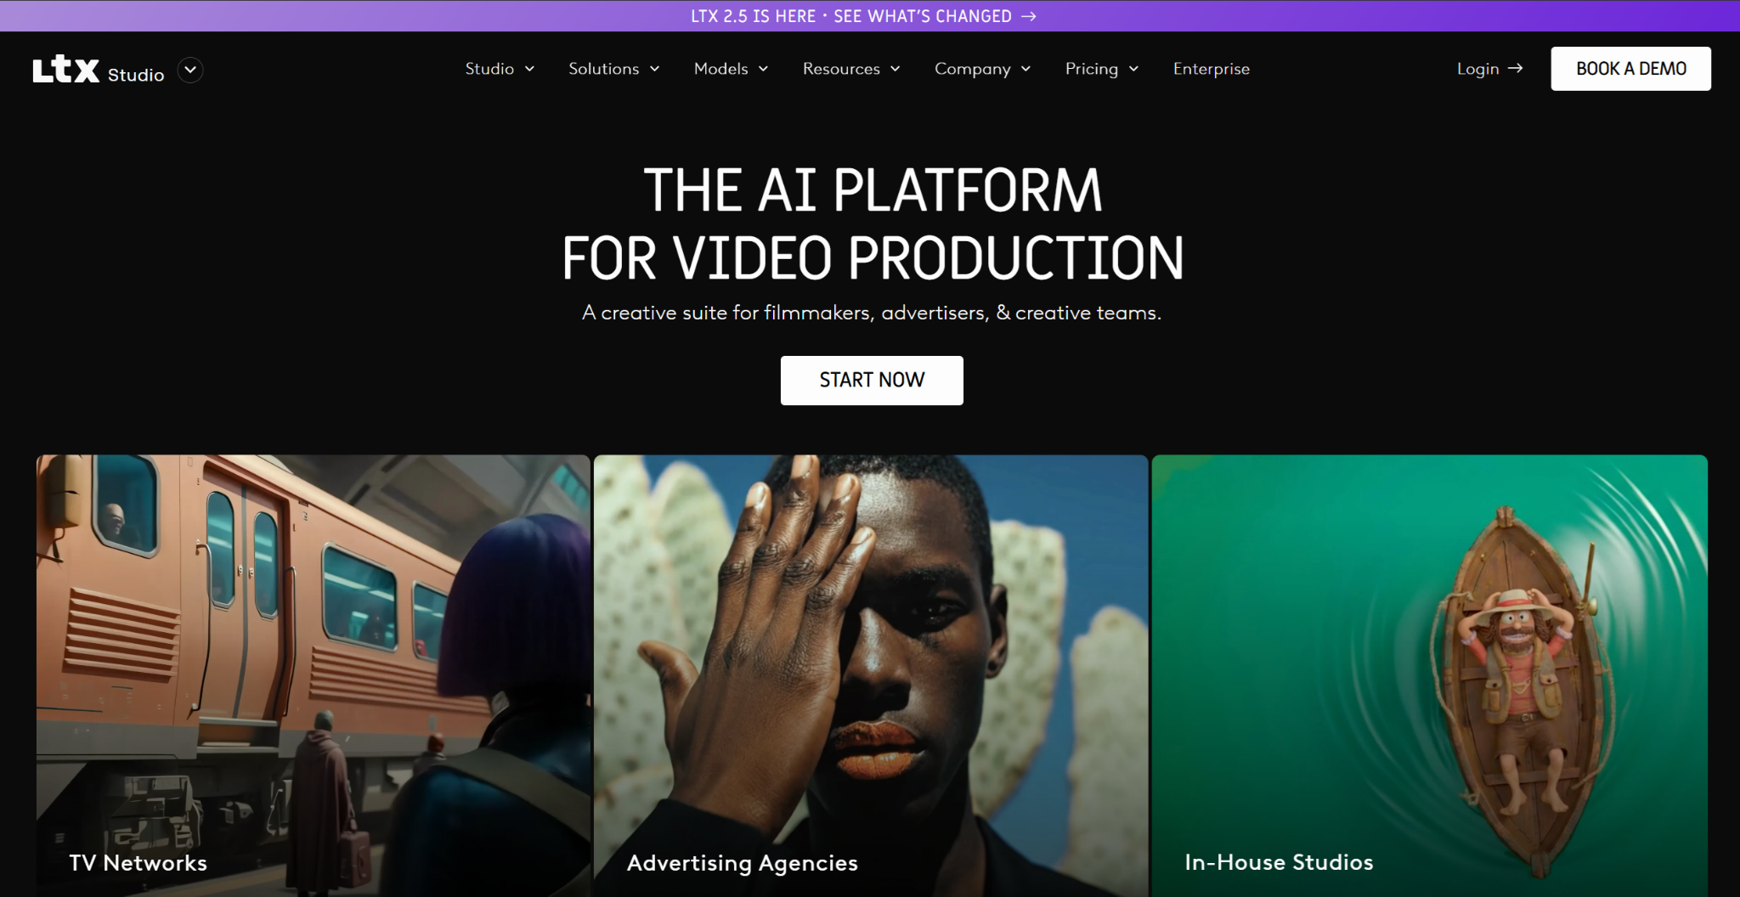
Task: Click the Login arrow icon
Action: tap(1515, 68)
